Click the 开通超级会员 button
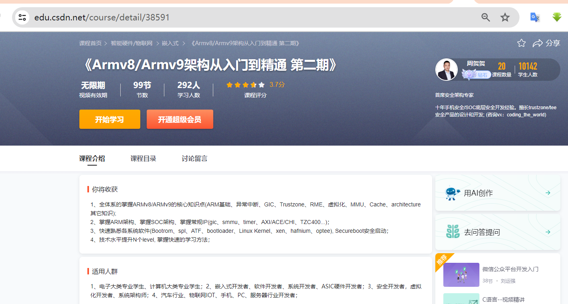The image size is (568, 304). coord(180,119)
